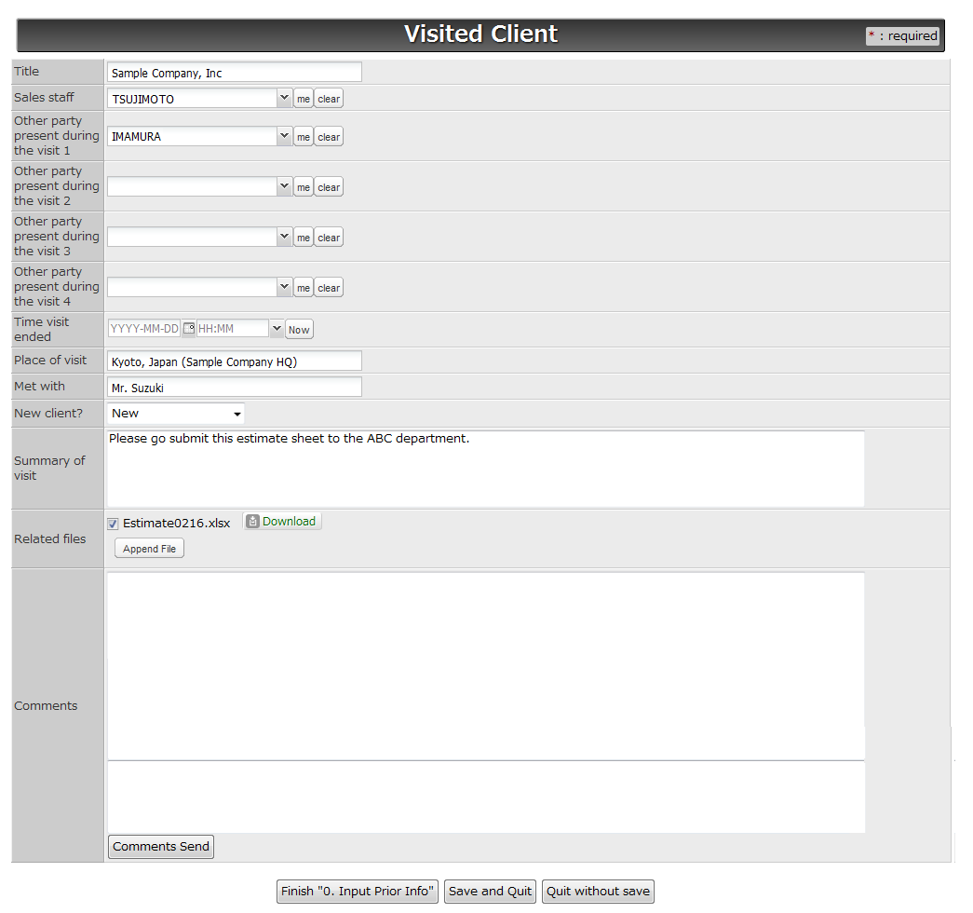Click Finish '0. Input Prior Info'
973x913 pixels.
[357, 891]
